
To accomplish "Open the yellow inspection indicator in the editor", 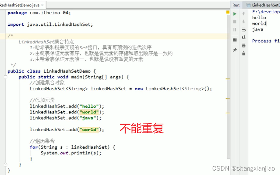I will (x=228, y=12).
